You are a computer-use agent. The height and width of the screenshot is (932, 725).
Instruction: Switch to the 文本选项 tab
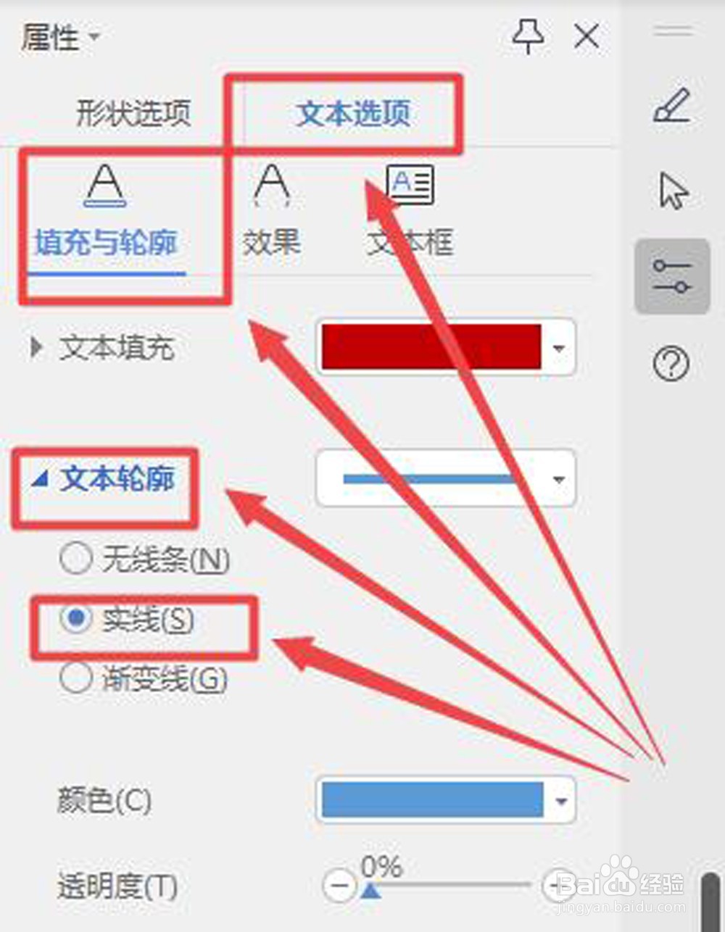354,113
